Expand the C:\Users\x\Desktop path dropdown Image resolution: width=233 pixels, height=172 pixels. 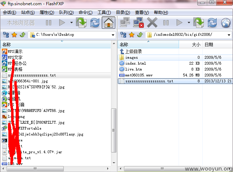coord(113,35)
